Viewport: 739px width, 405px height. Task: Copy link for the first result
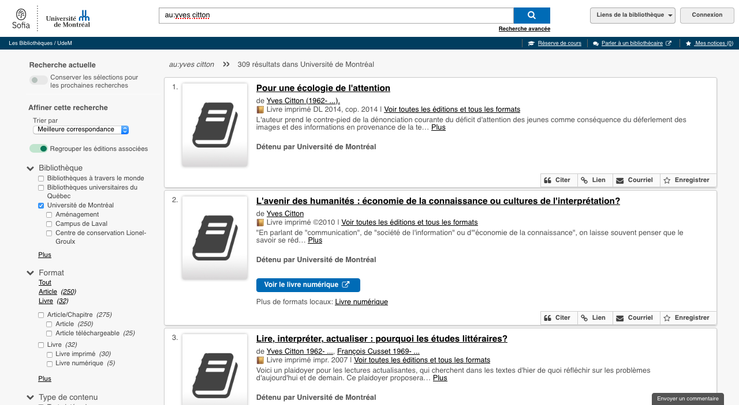coord(593,180)
